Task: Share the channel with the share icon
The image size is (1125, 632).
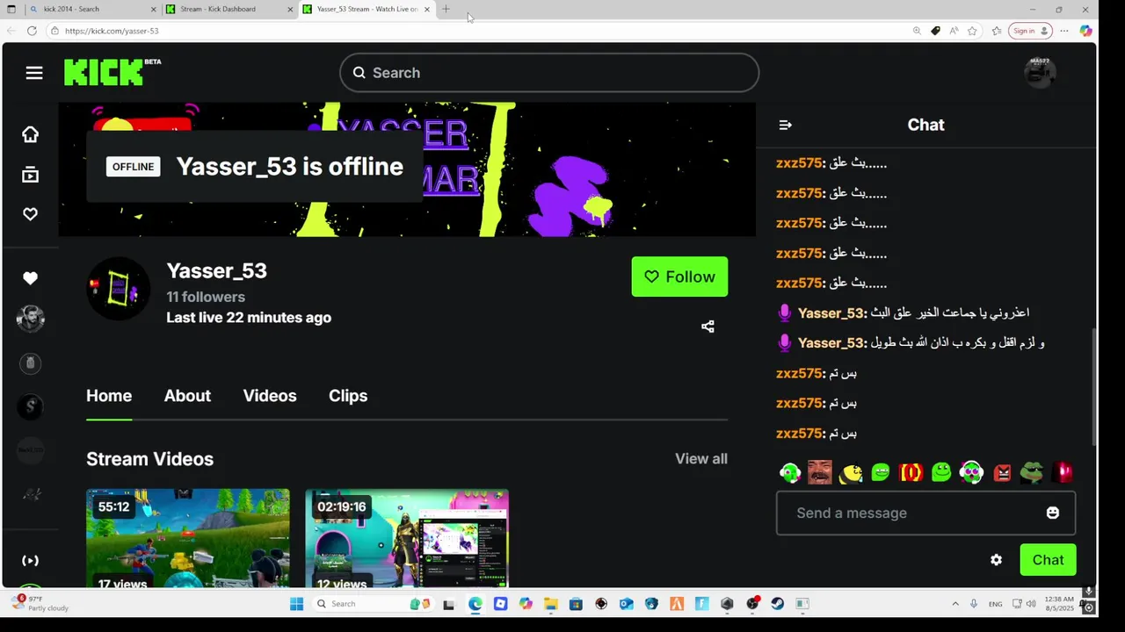Action: [708, 327]
